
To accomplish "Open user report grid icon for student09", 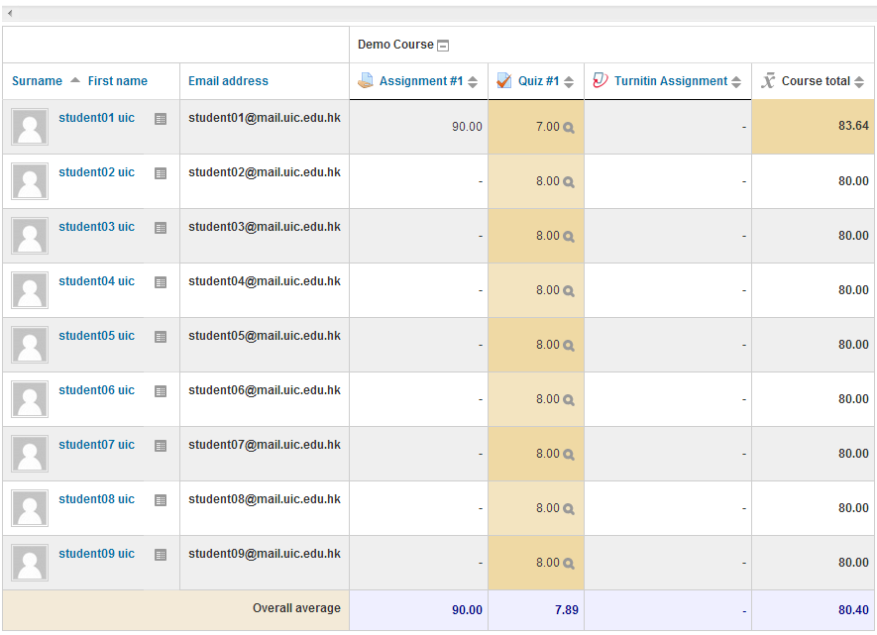I will click(x=161, y=555).
